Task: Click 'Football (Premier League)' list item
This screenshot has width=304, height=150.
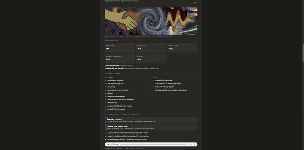Action: 116,109
